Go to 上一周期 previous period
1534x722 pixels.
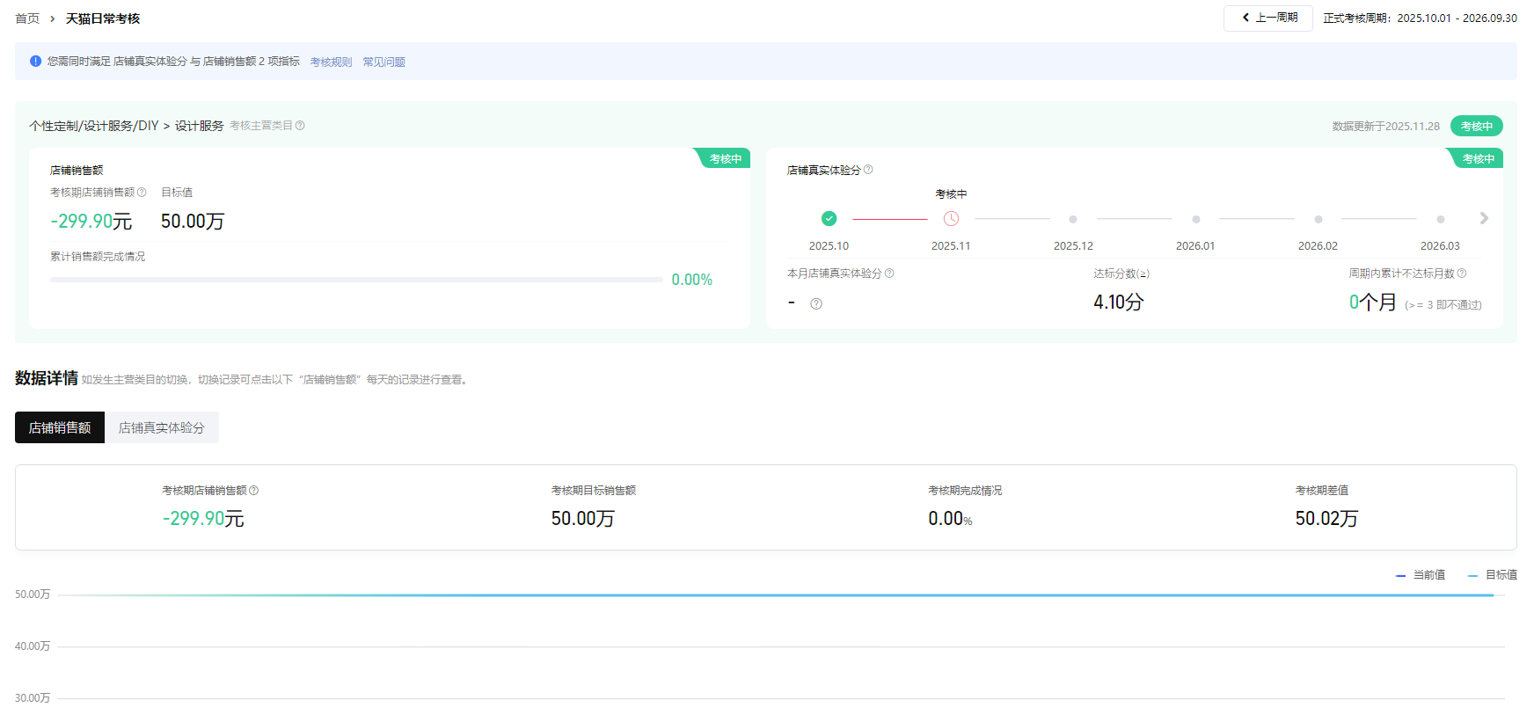1268,18
